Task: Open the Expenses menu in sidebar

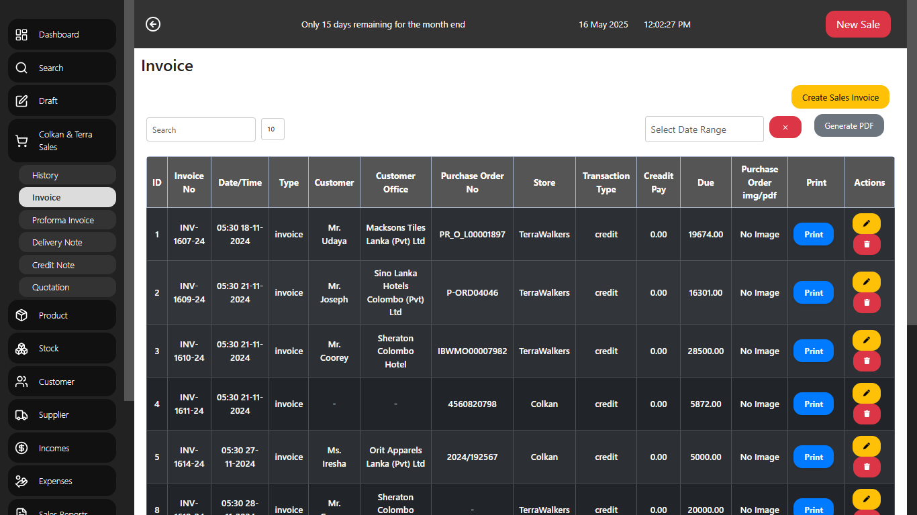Action: click(62, 481)
